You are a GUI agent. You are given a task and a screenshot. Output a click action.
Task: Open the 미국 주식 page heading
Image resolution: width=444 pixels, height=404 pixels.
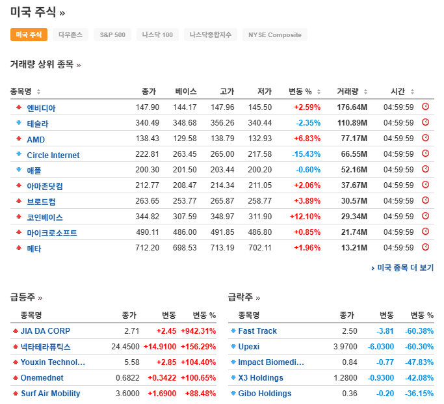click(x=38, y=12)
